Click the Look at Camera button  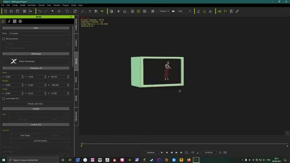pos(40,141)
